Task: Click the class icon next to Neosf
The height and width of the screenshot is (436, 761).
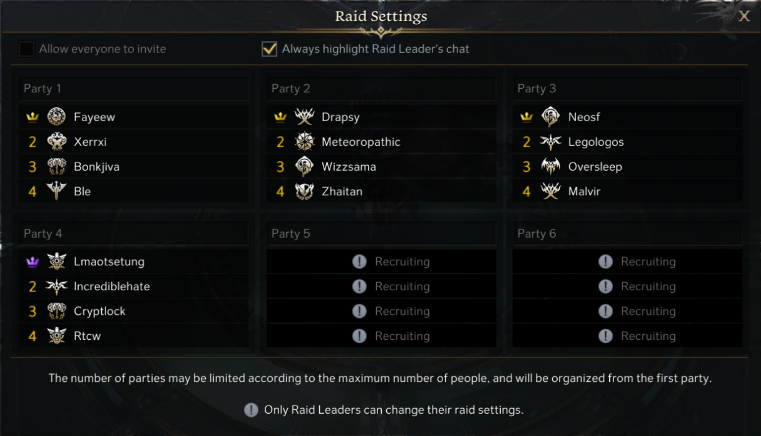Action: coord(550,117)
